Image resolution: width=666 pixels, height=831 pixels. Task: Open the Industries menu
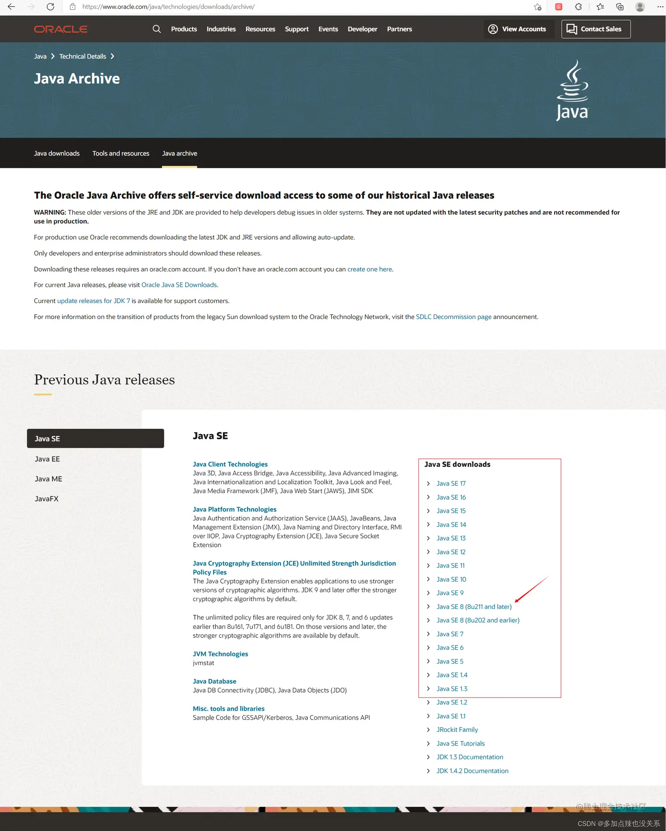pyautogui.click(x=221, y=29)
